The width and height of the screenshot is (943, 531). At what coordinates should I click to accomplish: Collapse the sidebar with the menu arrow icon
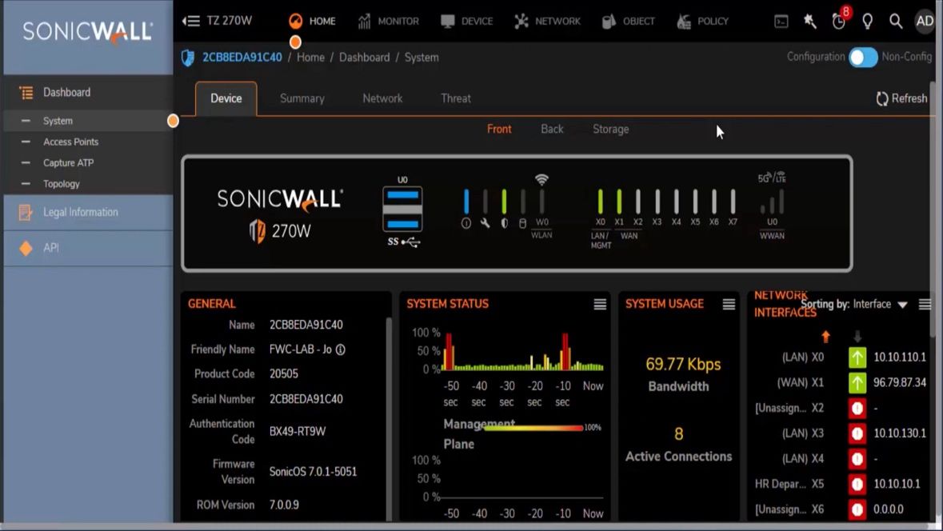pyautogui.click(x=190, y=21)
